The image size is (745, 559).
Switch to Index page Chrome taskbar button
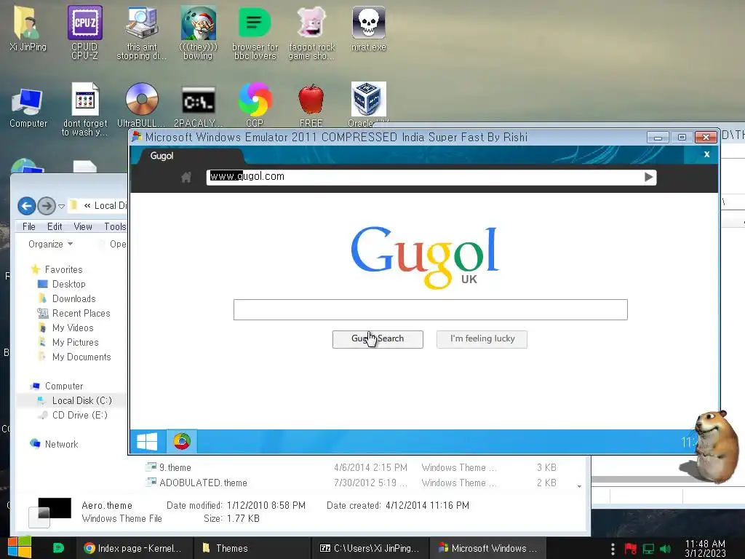(x=134, y=548)
